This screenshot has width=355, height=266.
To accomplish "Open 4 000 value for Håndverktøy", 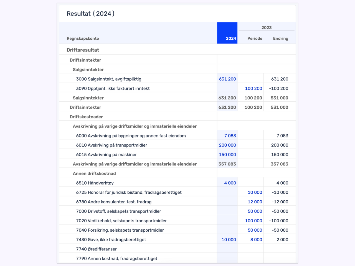I will 230,183.
